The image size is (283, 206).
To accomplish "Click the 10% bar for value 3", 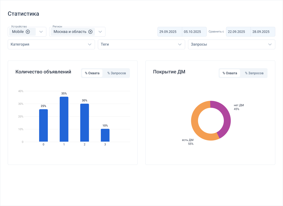I will [x=105, y=135].
